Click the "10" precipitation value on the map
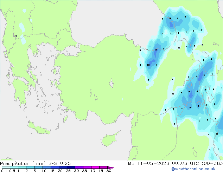Screen dimensions: 223x172 (148, 65)
